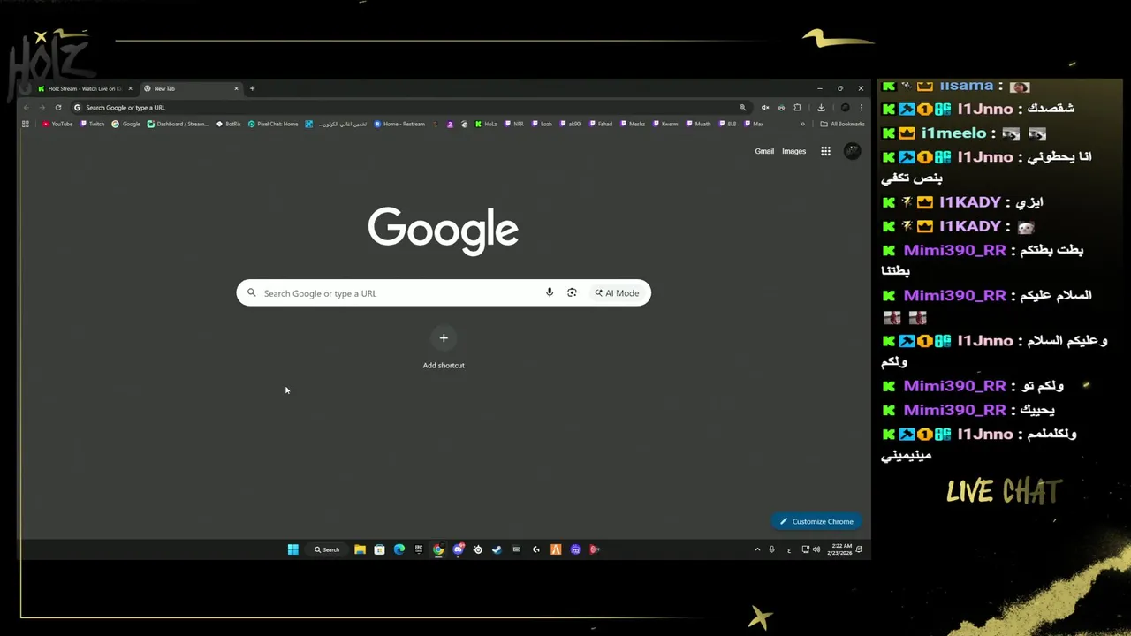
Task: Click the muted speaker extension icon
Action: coord(765,108)
